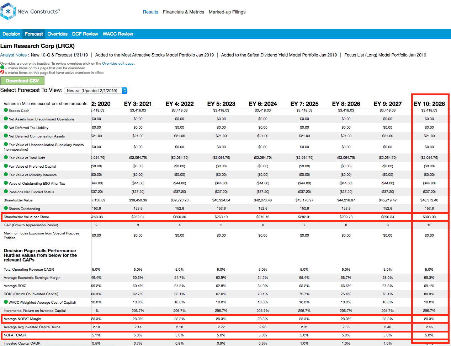
Task: Click the Invested Capital CAGR row label
Action: [x=22, y=343]
